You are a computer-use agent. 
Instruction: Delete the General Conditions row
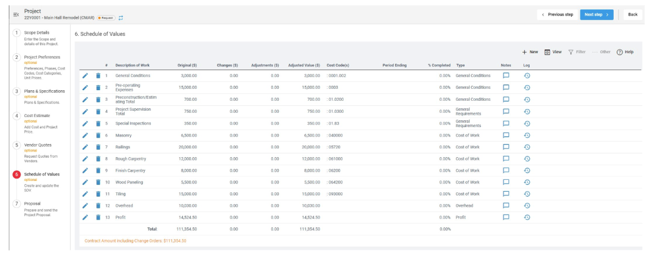(98, 76)
